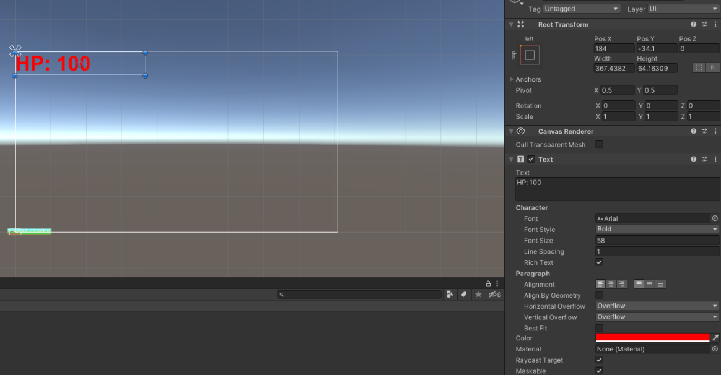
Task: Lock the Project panel with the padlock icon
Action: tap(488, 283)
